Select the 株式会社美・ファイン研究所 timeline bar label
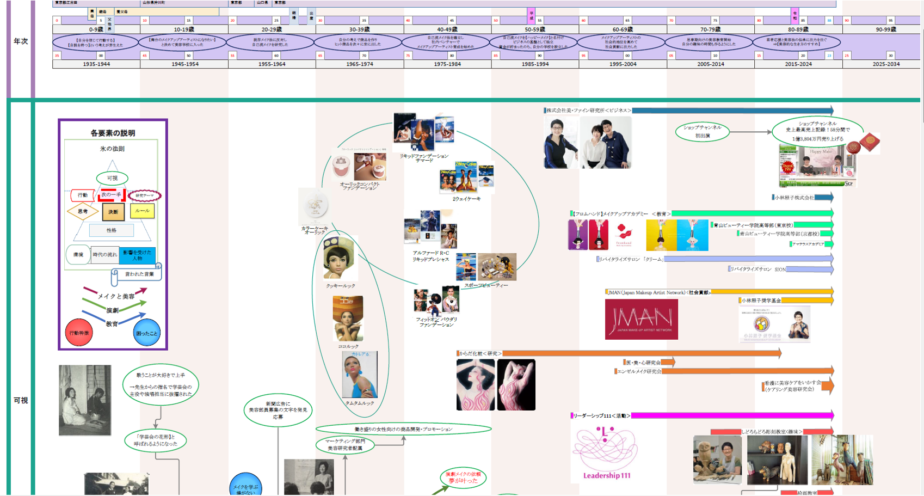Viewport: 924px width, 496px height. point(589,111)
